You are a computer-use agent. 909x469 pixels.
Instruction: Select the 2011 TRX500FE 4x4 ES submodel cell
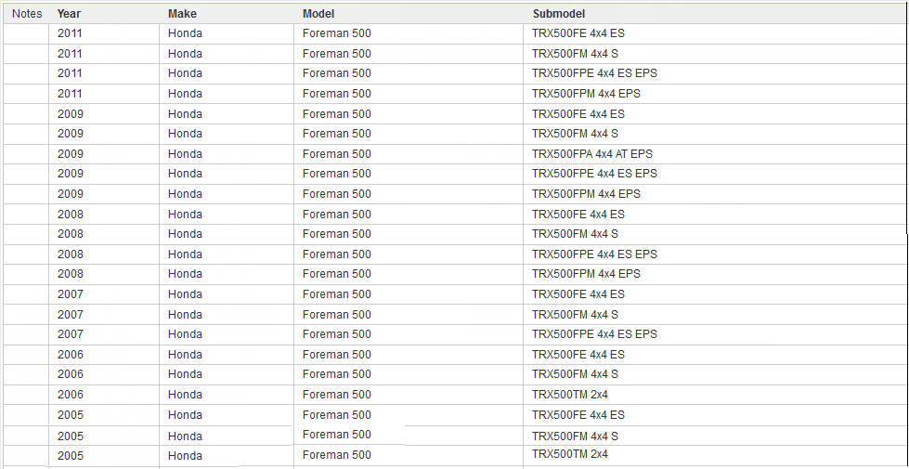[x=578, y=33]
